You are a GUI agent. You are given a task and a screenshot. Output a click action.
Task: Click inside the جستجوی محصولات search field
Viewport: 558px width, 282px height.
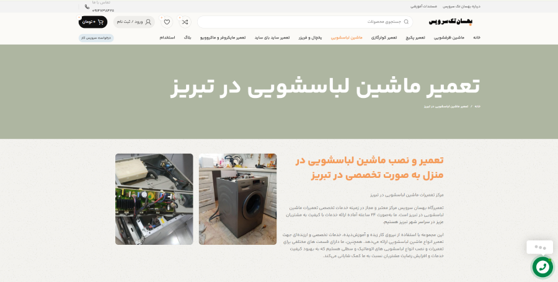[x=305, y=22]
